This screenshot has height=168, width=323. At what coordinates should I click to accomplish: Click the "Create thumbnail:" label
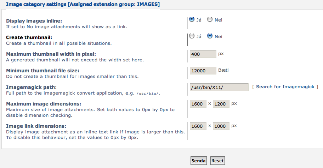coord(29,37)
